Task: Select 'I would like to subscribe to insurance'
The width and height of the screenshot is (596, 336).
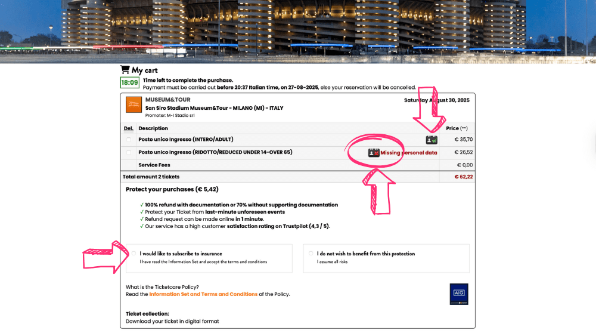Action: [x=134, y=254]
